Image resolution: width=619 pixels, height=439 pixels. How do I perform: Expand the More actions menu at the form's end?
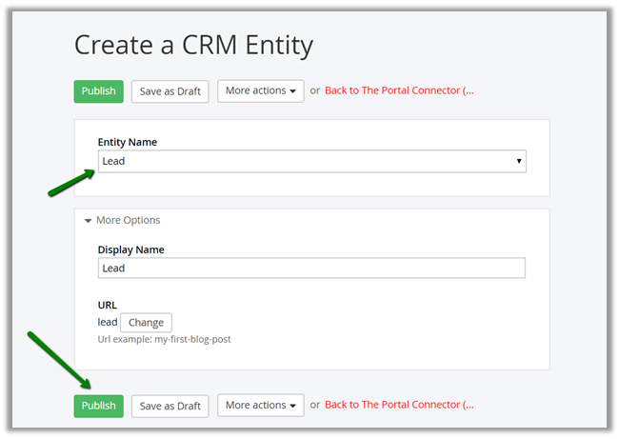(260, 406)
